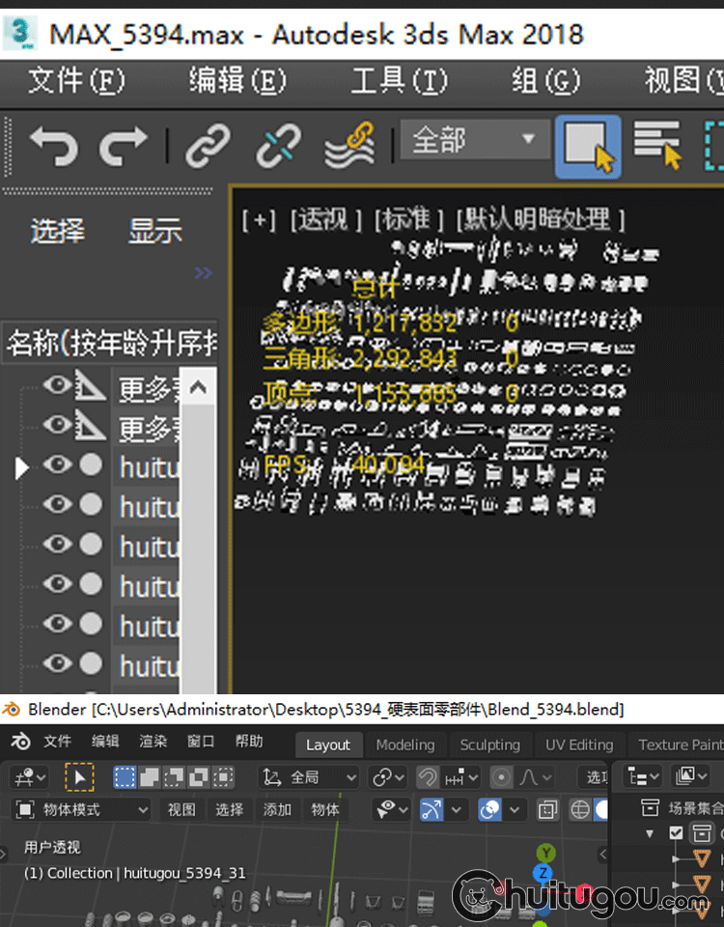The height and width of the screenshot is (927, 724).
Task: Open the 文件(F) menu in 3ds Max
Action: coord(76,81)
